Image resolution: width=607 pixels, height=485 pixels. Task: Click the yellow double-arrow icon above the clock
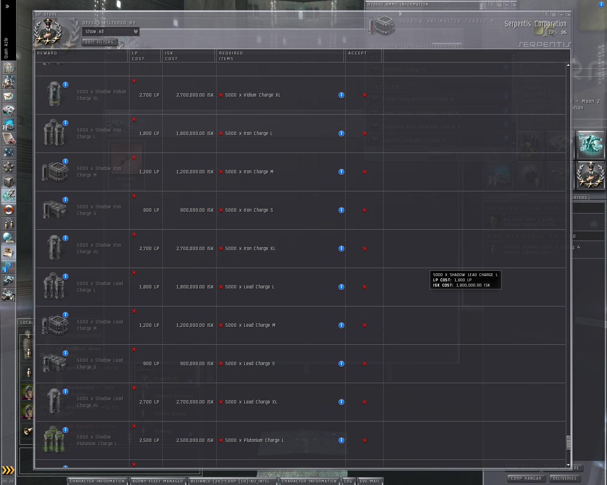(x=8, y=470)
